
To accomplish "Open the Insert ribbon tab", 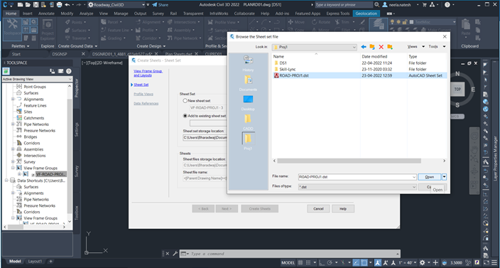I will [28, 14].
